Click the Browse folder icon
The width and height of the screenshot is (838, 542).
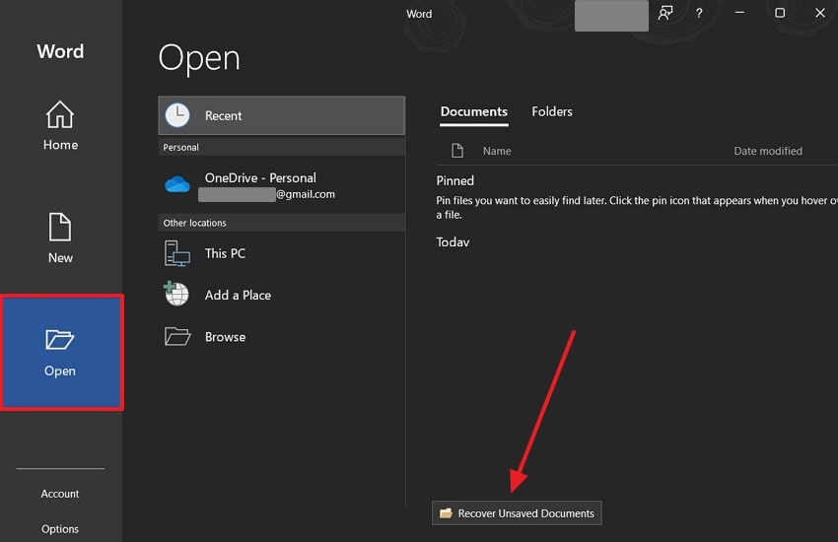pyautogui.click(x=177, y=337)
